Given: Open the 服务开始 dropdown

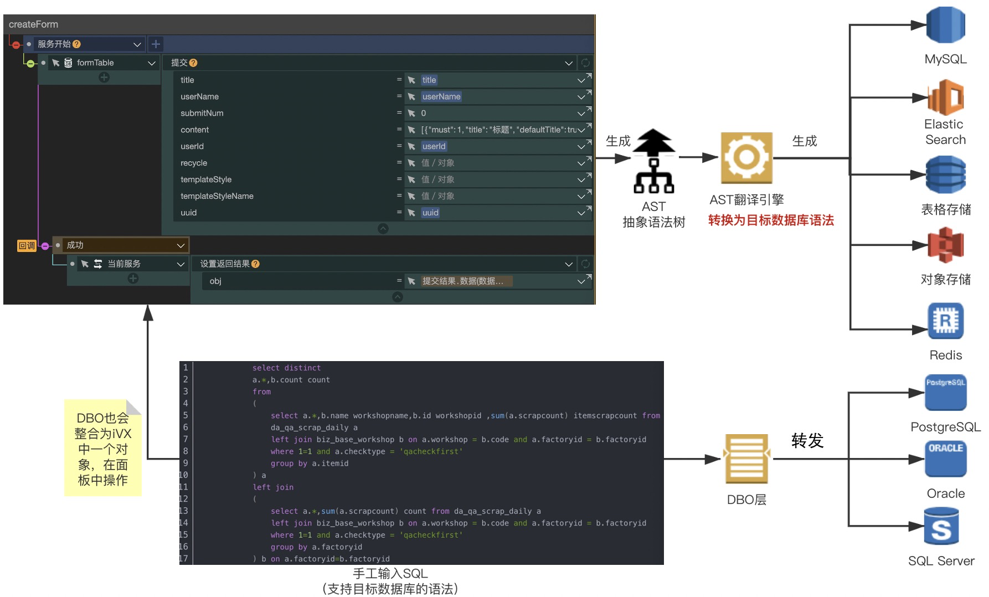Looking at the screenshot, I should pos(137,44).
